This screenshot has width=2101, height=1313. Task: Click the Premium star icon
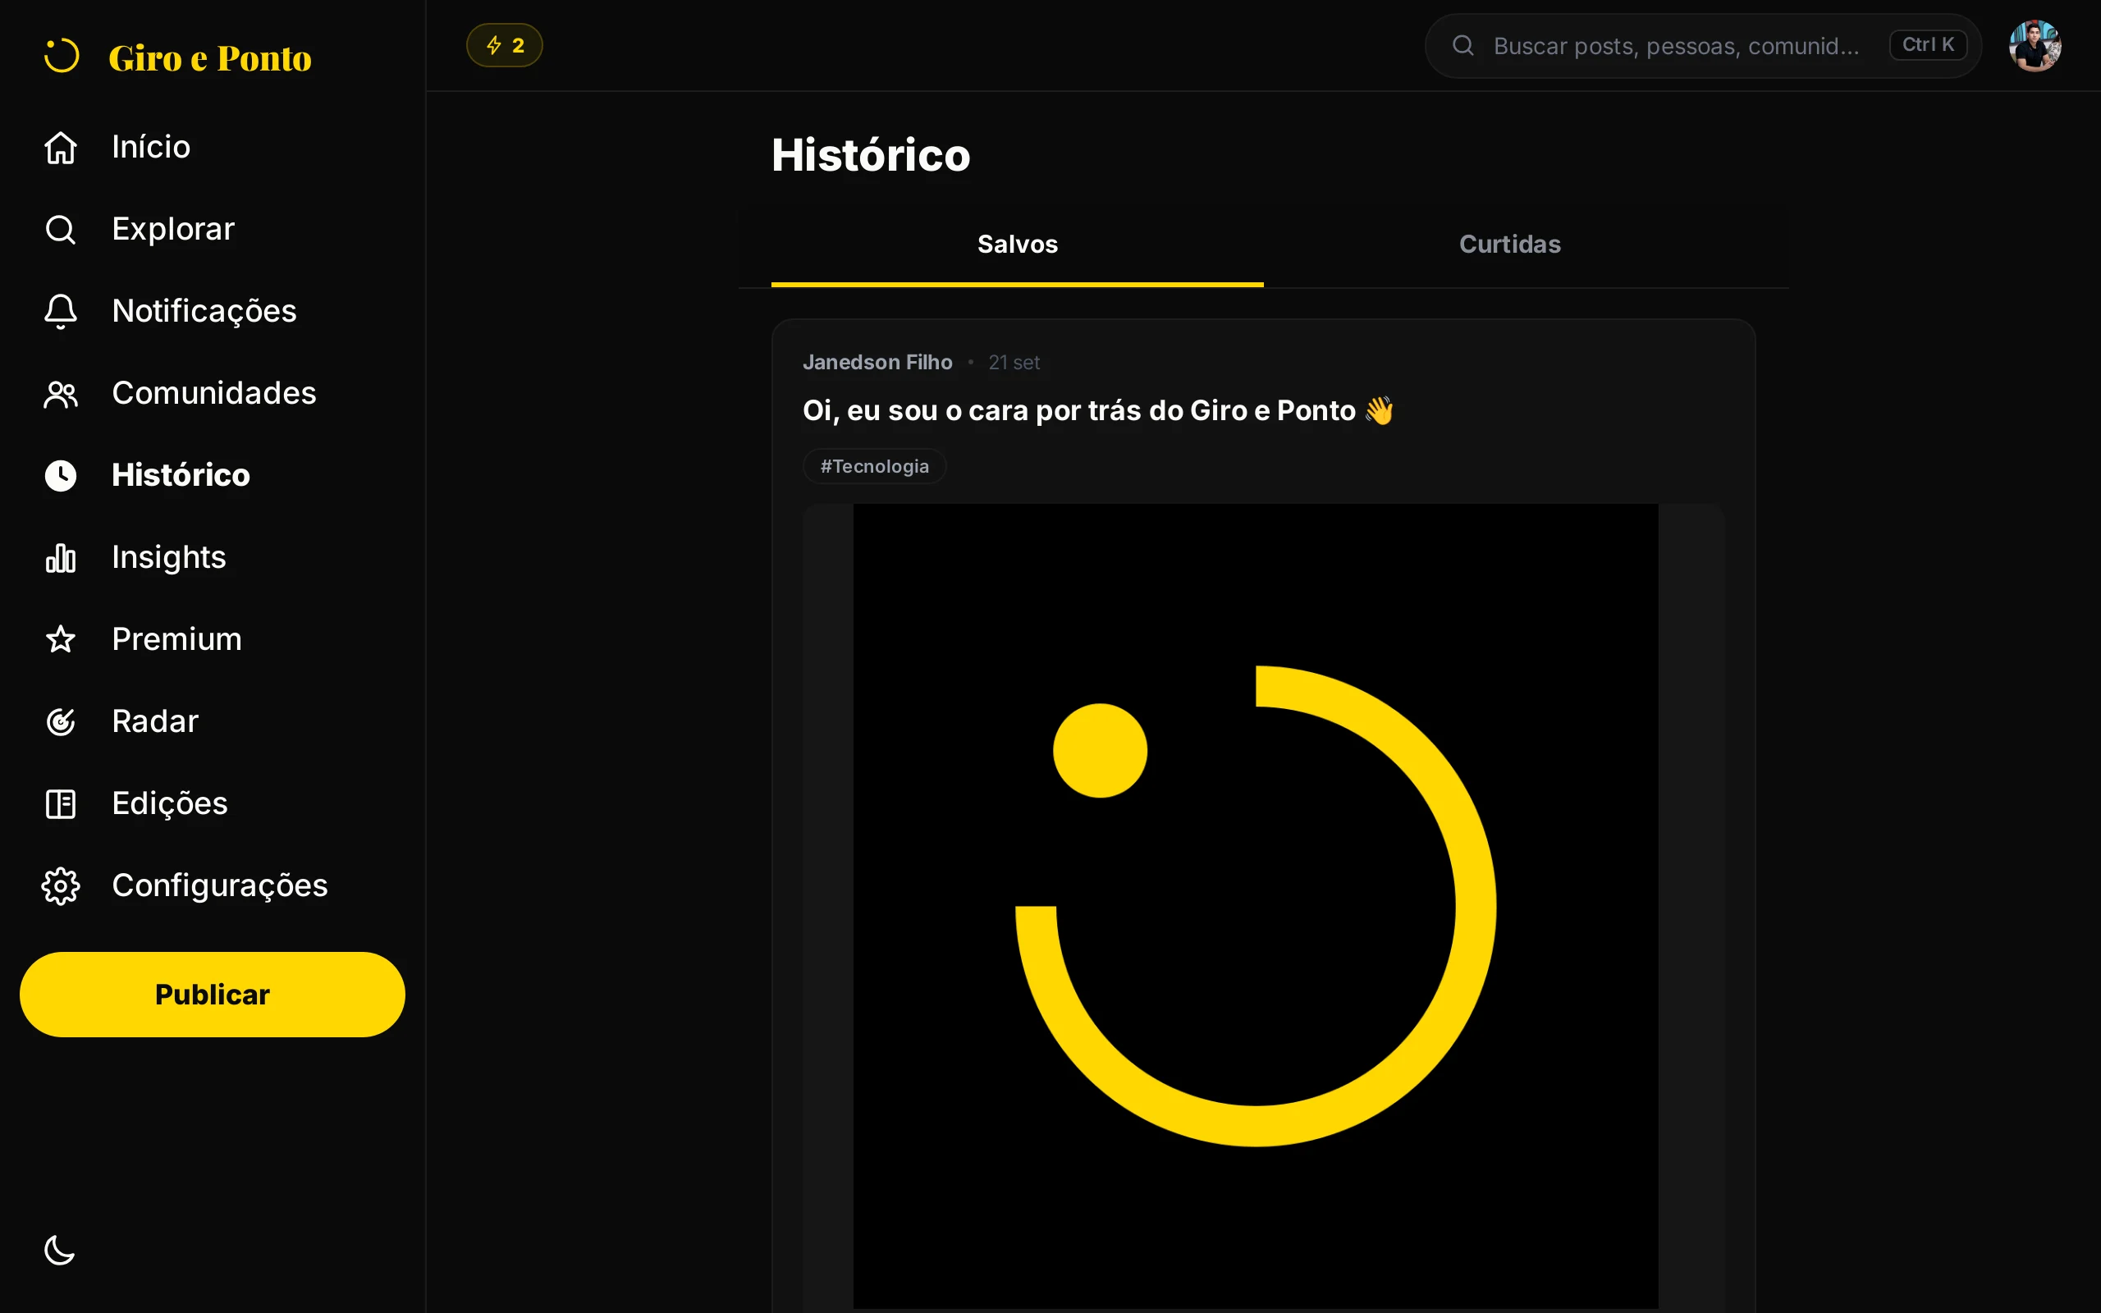61,639
